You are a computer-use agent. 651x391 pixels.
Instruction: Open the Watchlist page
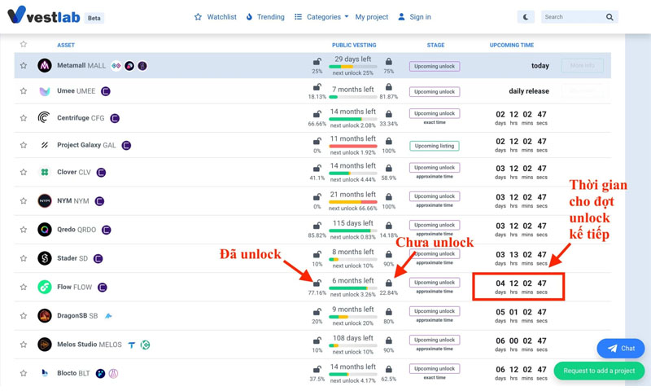click(216, 17)
